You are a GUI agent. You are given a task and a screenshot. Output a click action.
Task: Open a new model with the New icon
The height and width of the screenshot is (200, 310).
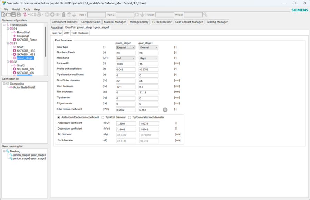point(3,14)
